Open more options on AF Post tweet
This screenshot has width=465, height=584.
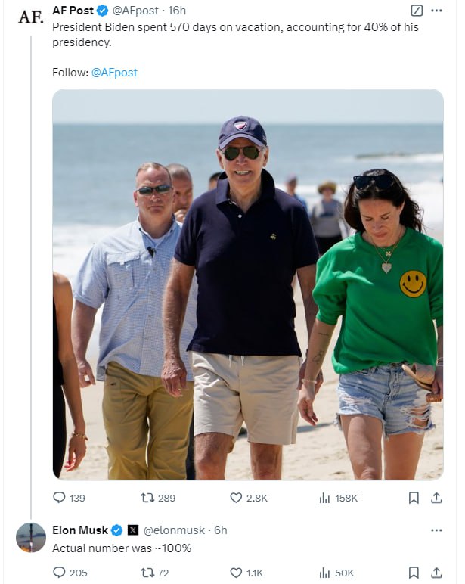point(436,11)
